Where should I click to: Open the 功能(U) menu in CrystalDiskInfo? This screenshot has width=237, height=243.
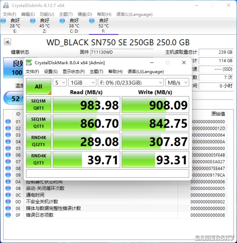[x=47, y=14]
